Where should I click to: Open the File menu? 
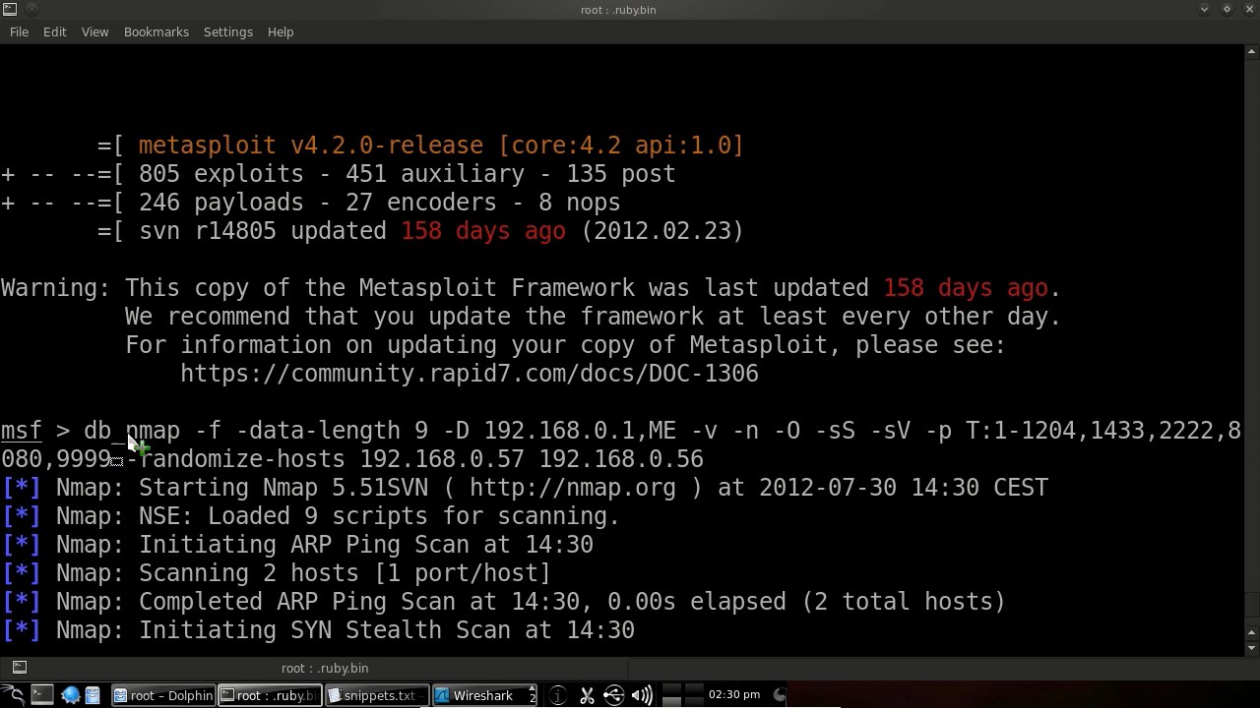tap(19, 31)
